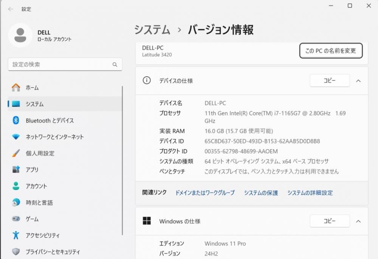Click the 時刻と言語 globe clock icon
This screenshot has height=259, width=378.
[x=16, y=202]
